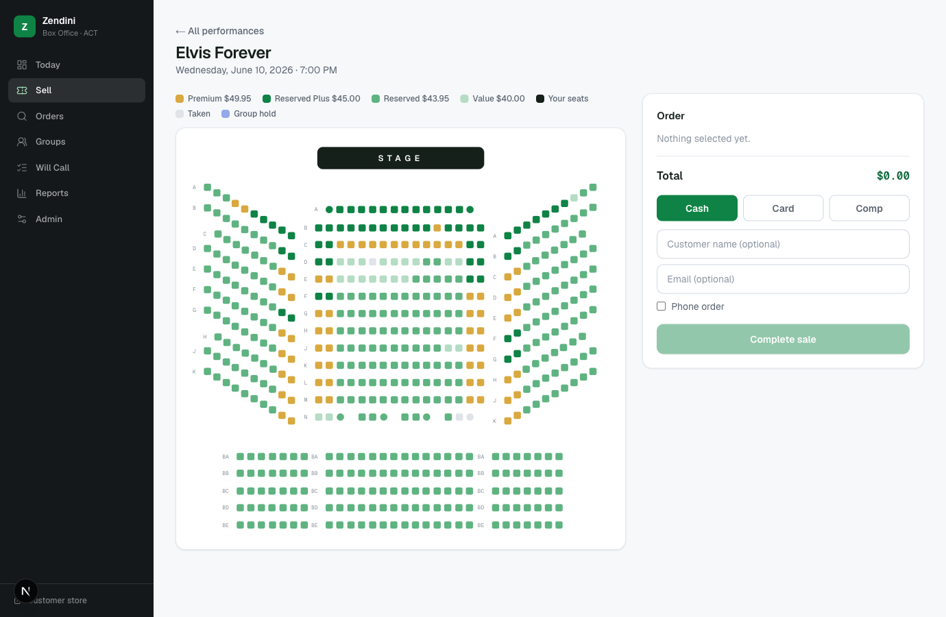Select the Sell ticket icon in sidebar
The image size is (946, 617).
(x=22, y=90)
